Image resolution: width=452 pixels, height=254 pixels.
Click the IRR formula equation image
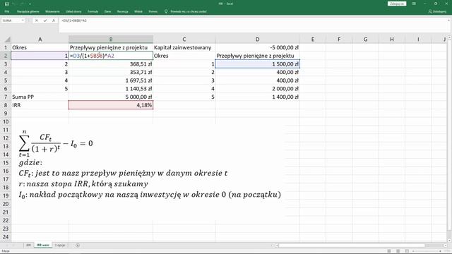point(56,143)
